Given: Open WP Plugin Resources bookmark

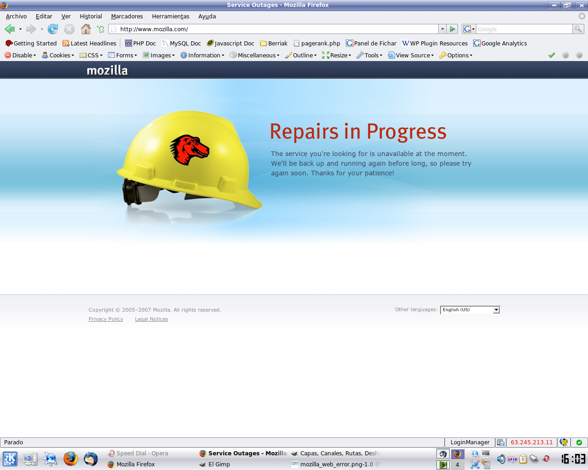Looking at the screenshot, I should coord(435,43).
